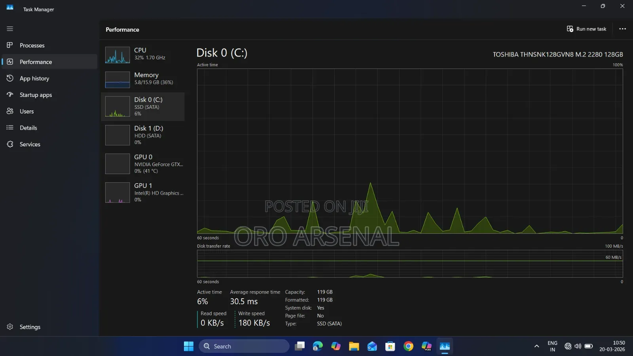Launch Microsoft Edge from taskbar

click(x=318, y=346)
